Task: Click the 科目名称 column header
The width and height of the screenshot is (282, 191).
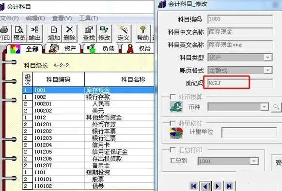Action: tap(119, 79)
